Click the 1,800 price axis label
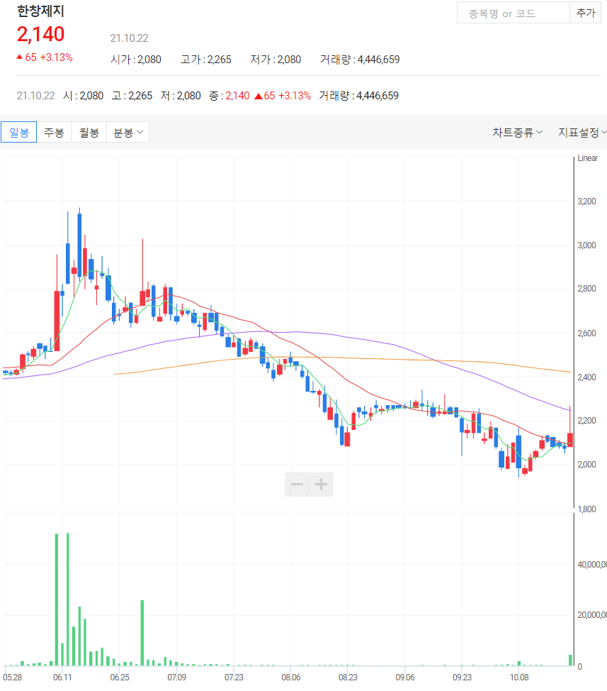The image size is (607, 691). tap(586, 509)
